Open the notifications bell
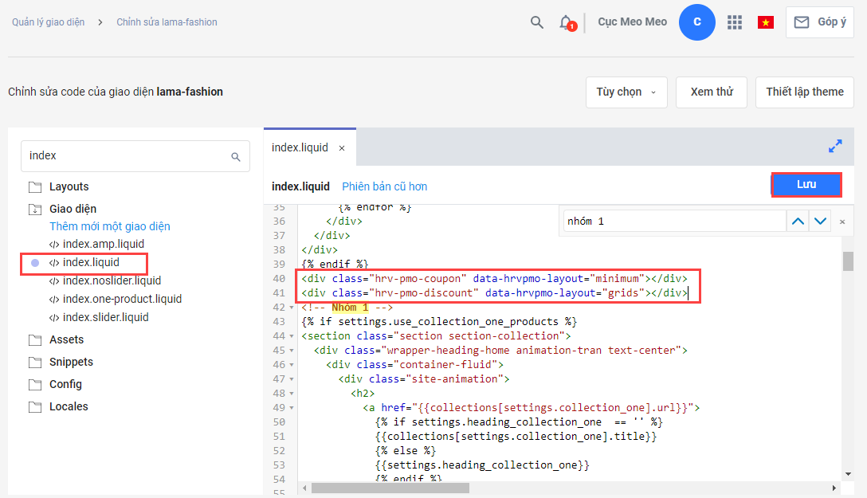The height and width of the screenshot is (498, 867). [566, 22]
